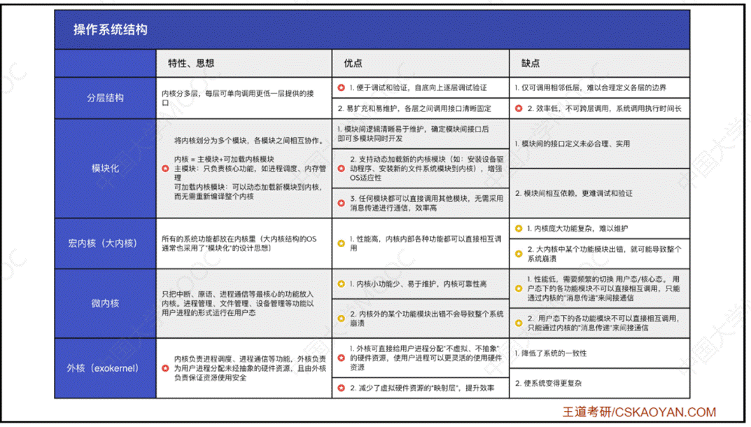Image resolution: width=751 pixels, height=427 pixels.
Task: Click the line 可加载内核模块:可以动态加载新模块到内核
Action: coord(248,192)
